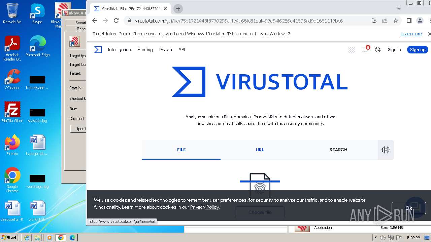Switch to Chrome on the taskbar

coord(61,238)
